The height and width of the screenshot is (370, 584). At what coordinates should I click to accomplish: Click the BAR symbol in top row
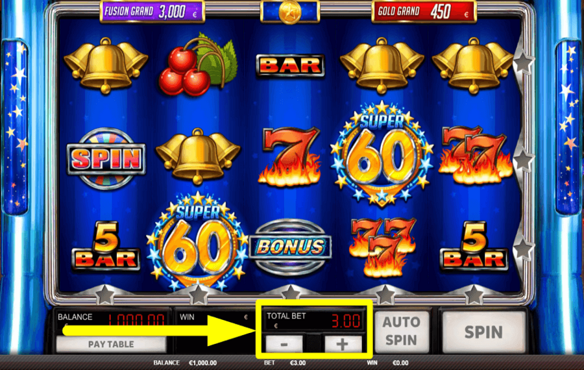(x=290, y=66)
